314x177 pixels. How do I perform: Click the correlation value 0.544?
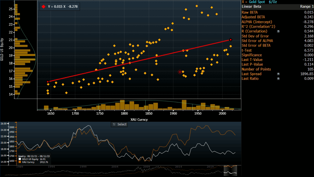[309, 31]
